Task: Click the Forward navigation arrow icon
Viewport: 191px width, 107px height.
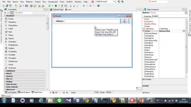Action: [x=90, y=6]
